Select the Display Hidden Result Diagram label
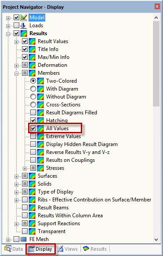This screenshot has height=256, width=163. tap(82, 144)
